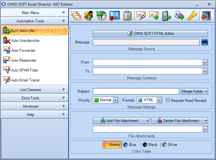This screenshot has height=160, width=216.
Task: Select the Auto Unsubscribe tool
Action: 35,41
